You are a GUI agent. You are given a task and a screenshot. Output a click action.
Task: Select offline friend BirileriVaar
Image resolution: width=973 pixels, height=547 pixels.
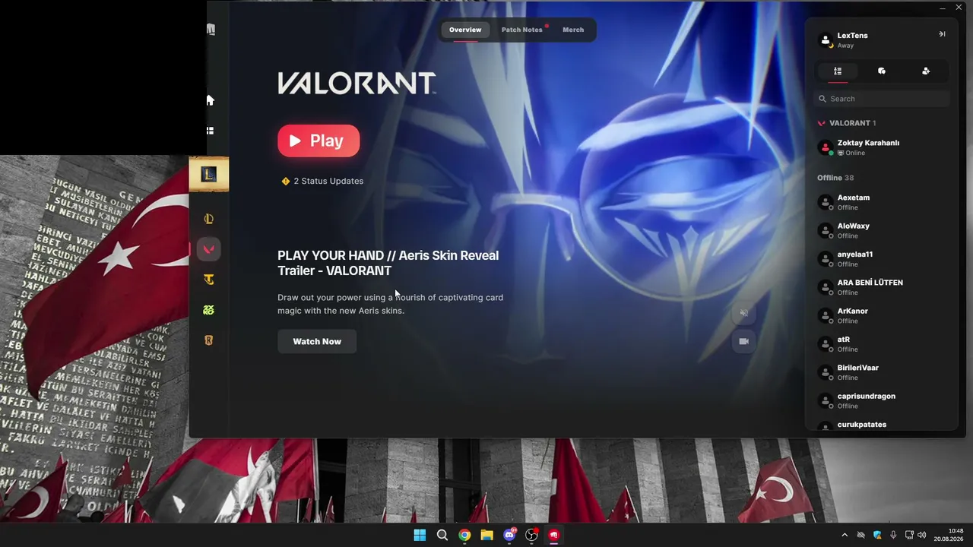(x=882, y=372)
